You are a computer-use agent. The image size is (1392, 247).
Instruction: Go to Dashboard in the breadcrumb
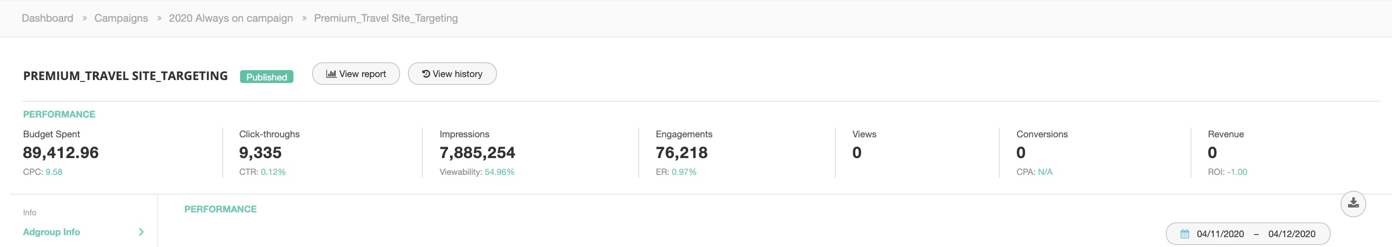47,18
